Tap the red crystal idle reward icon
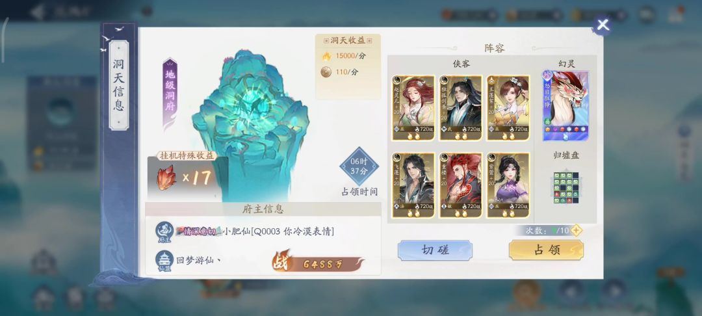Image resolution: width=702 pixels, height=316 pixels. coord(166,178)
